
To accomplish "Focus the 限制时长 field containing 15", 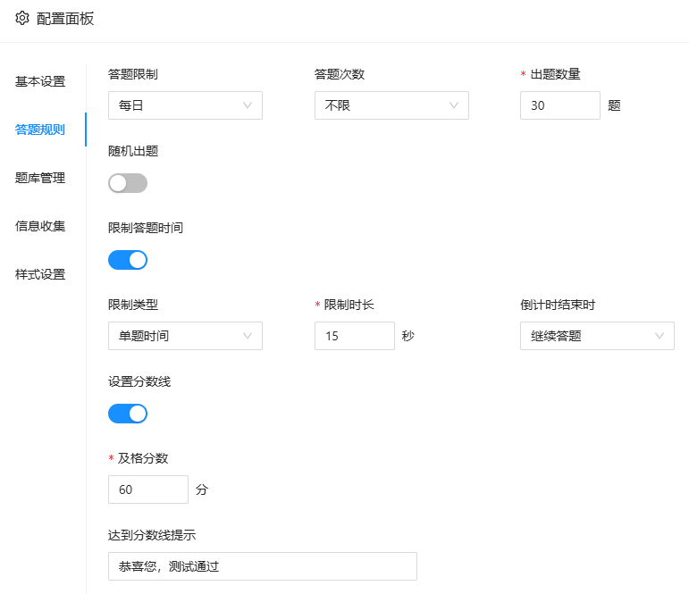I will [x=354, y=336].
